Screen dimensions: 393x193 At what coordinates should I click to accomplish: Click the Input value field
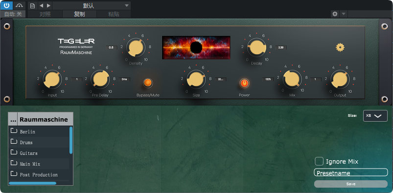click(77, 79)
